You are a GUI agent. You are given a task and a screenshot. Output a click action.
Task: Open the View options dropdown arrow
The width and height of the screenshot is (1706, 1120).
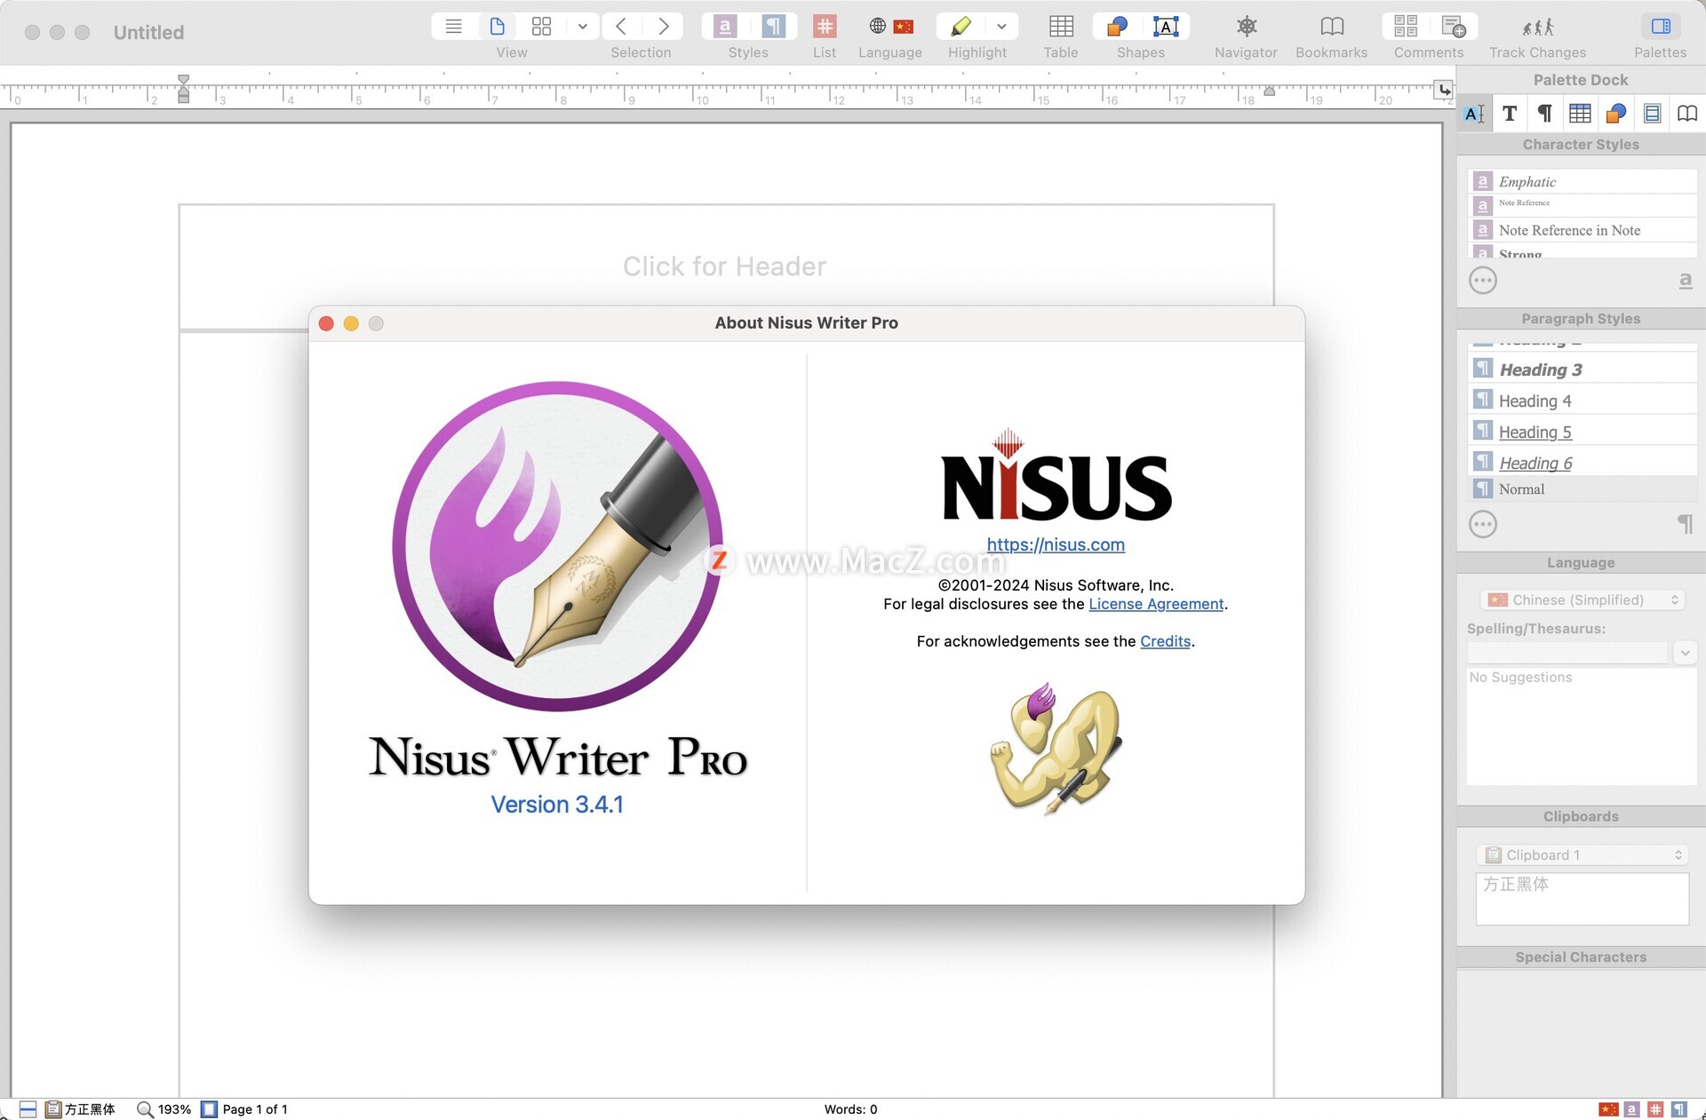582,26
